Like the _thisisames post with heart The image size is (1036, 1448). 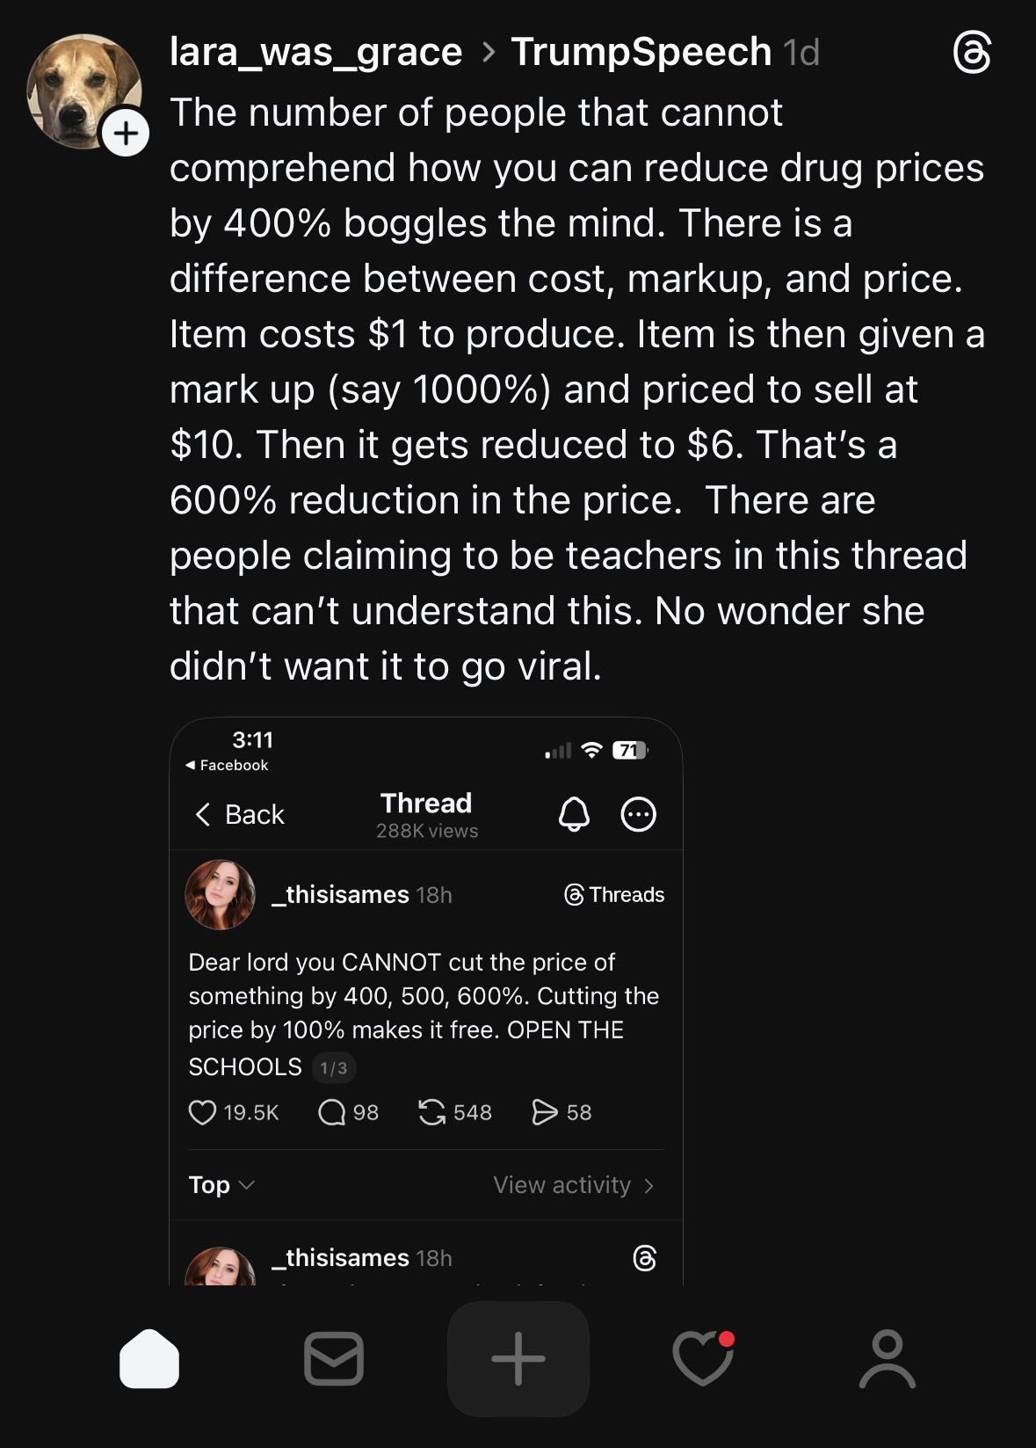click(203, 1112)
